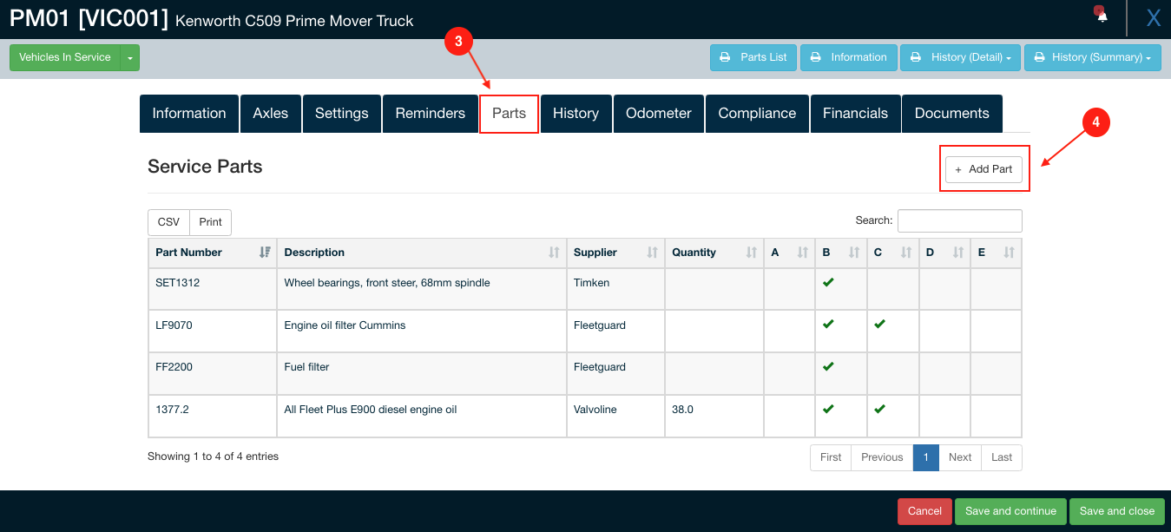Sort by the Description column
The image size is (1171, 532).
422,253
